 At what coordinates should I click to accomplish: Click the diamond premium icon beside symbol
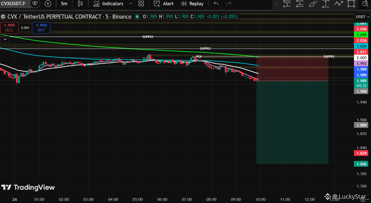pos(35,4)
